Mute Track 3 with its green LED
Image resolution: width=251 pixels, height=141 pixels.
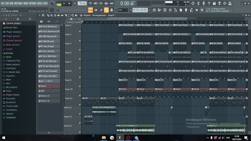point(80,32)
